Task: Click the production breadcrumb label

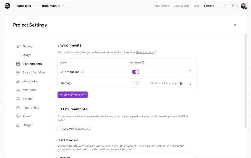Action: coord(49,6)
